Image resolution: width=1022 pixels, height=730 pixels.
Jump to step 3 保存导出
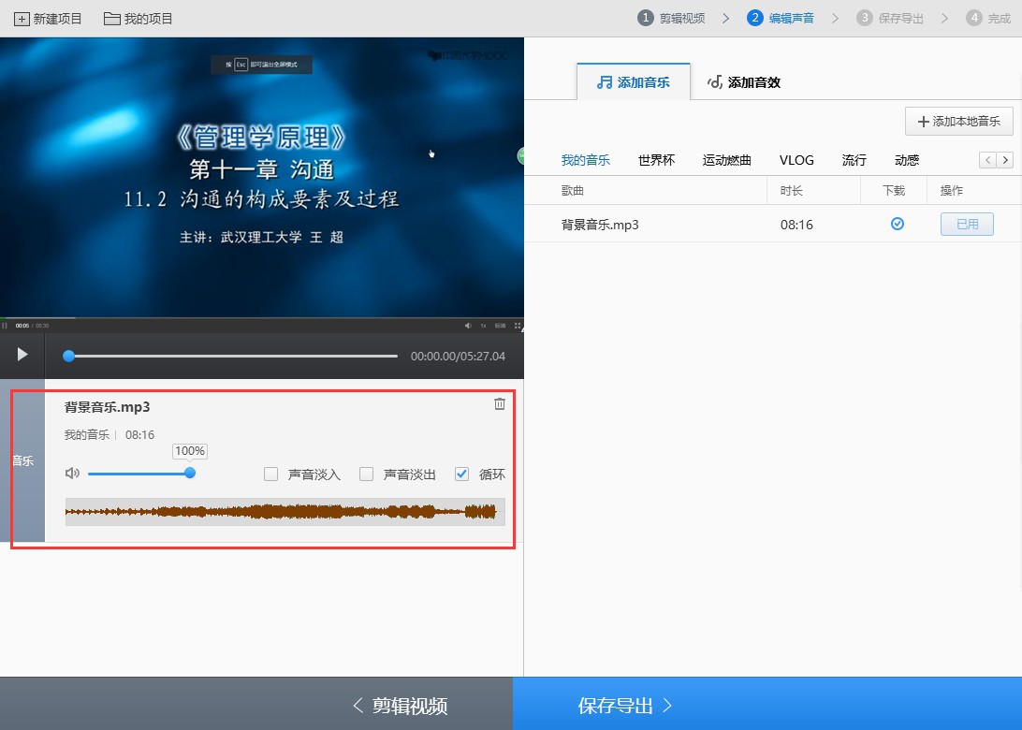(x=890, y=19)
